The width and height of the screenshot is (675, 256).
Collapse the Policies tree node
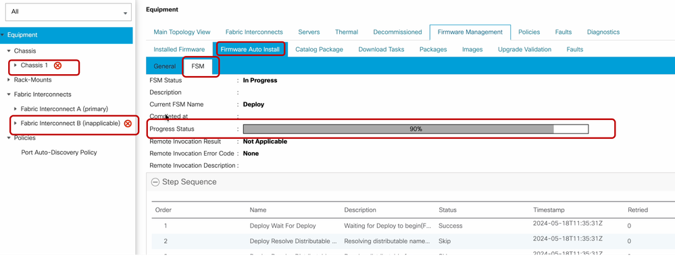coord(9,138)
